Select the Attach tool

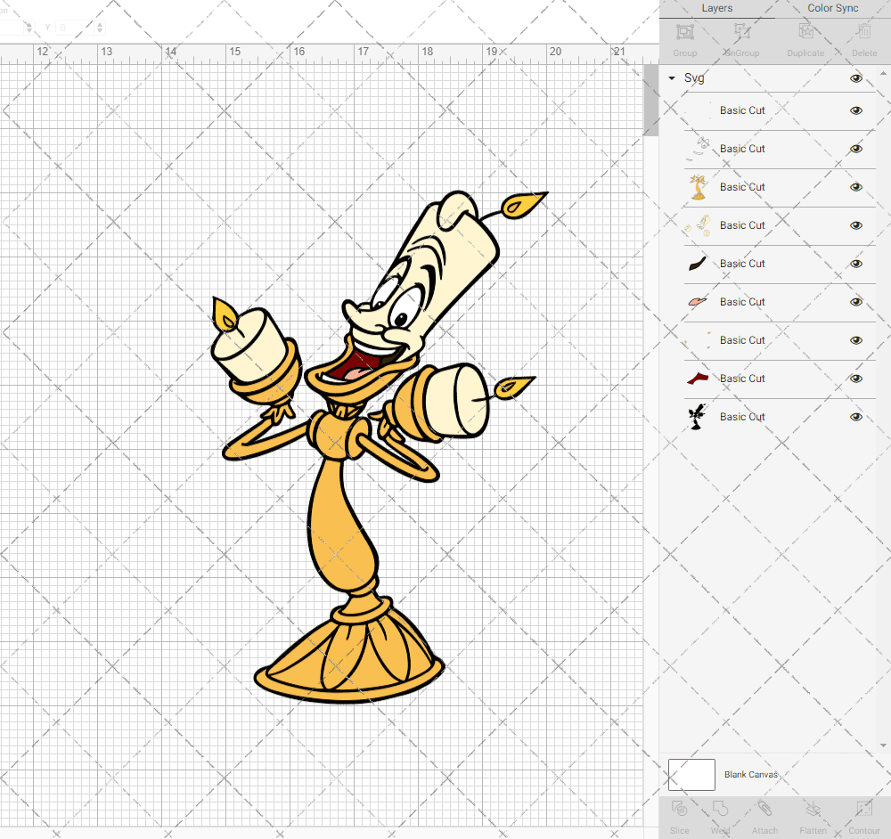coord(764,809)
